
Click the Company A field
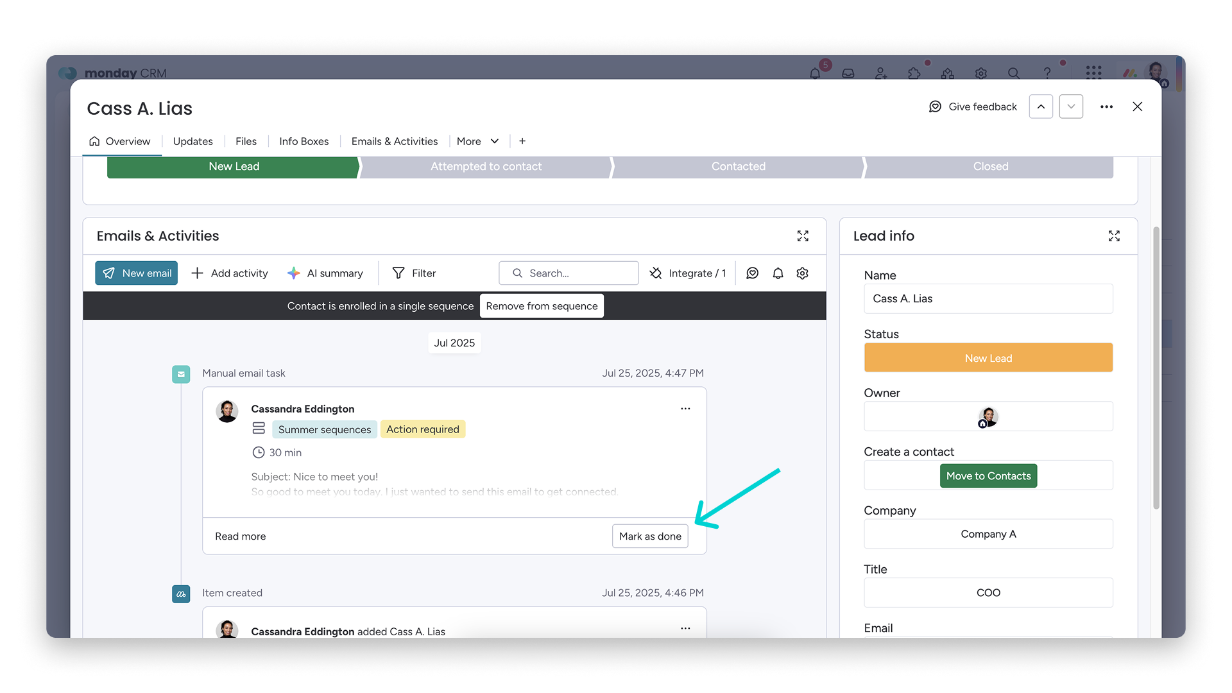(988, 534)
